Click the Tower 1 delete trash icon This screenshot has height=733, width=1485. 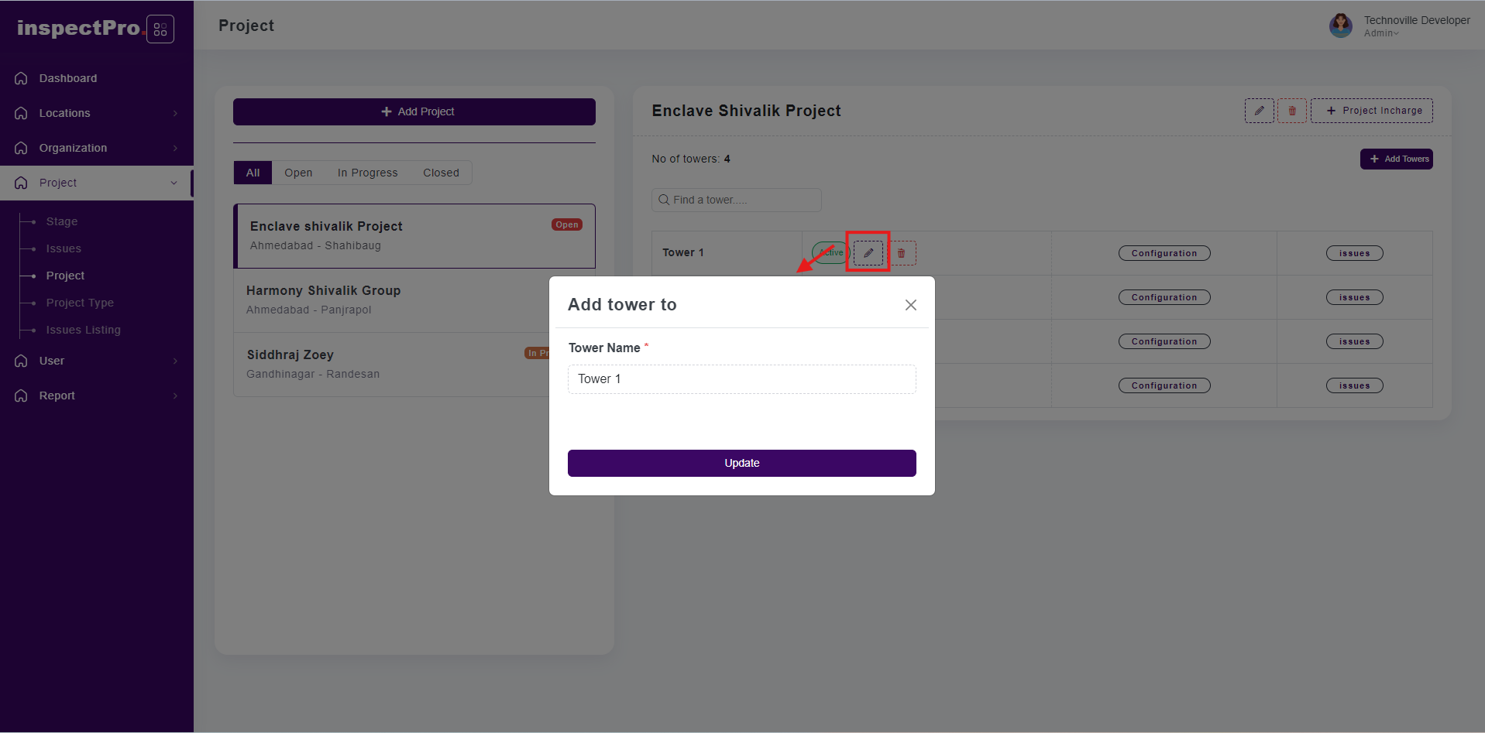(901, 253)
